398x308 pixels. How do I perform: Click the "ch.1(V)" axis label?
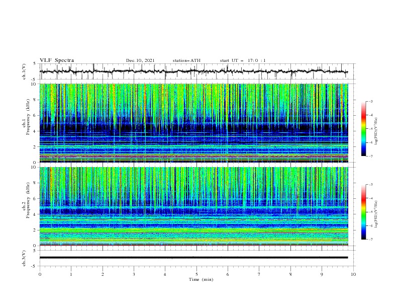coord(24,71)
